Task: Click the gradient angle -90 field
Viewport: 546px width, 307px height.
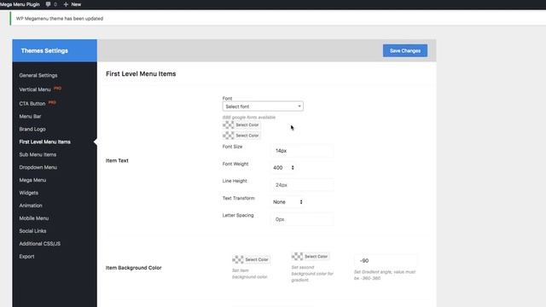Action: coord(385,261)
